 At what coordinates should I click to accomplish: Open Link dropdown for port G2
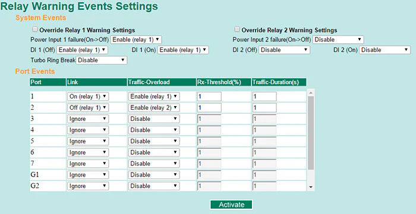(x=88, y=186)
